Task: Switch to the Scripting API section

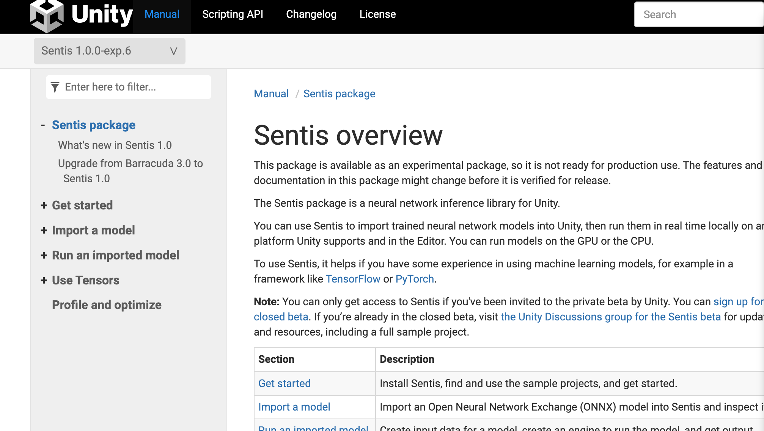Action: [233, 14]
